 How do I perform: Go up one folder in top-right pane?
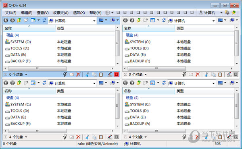139,20
